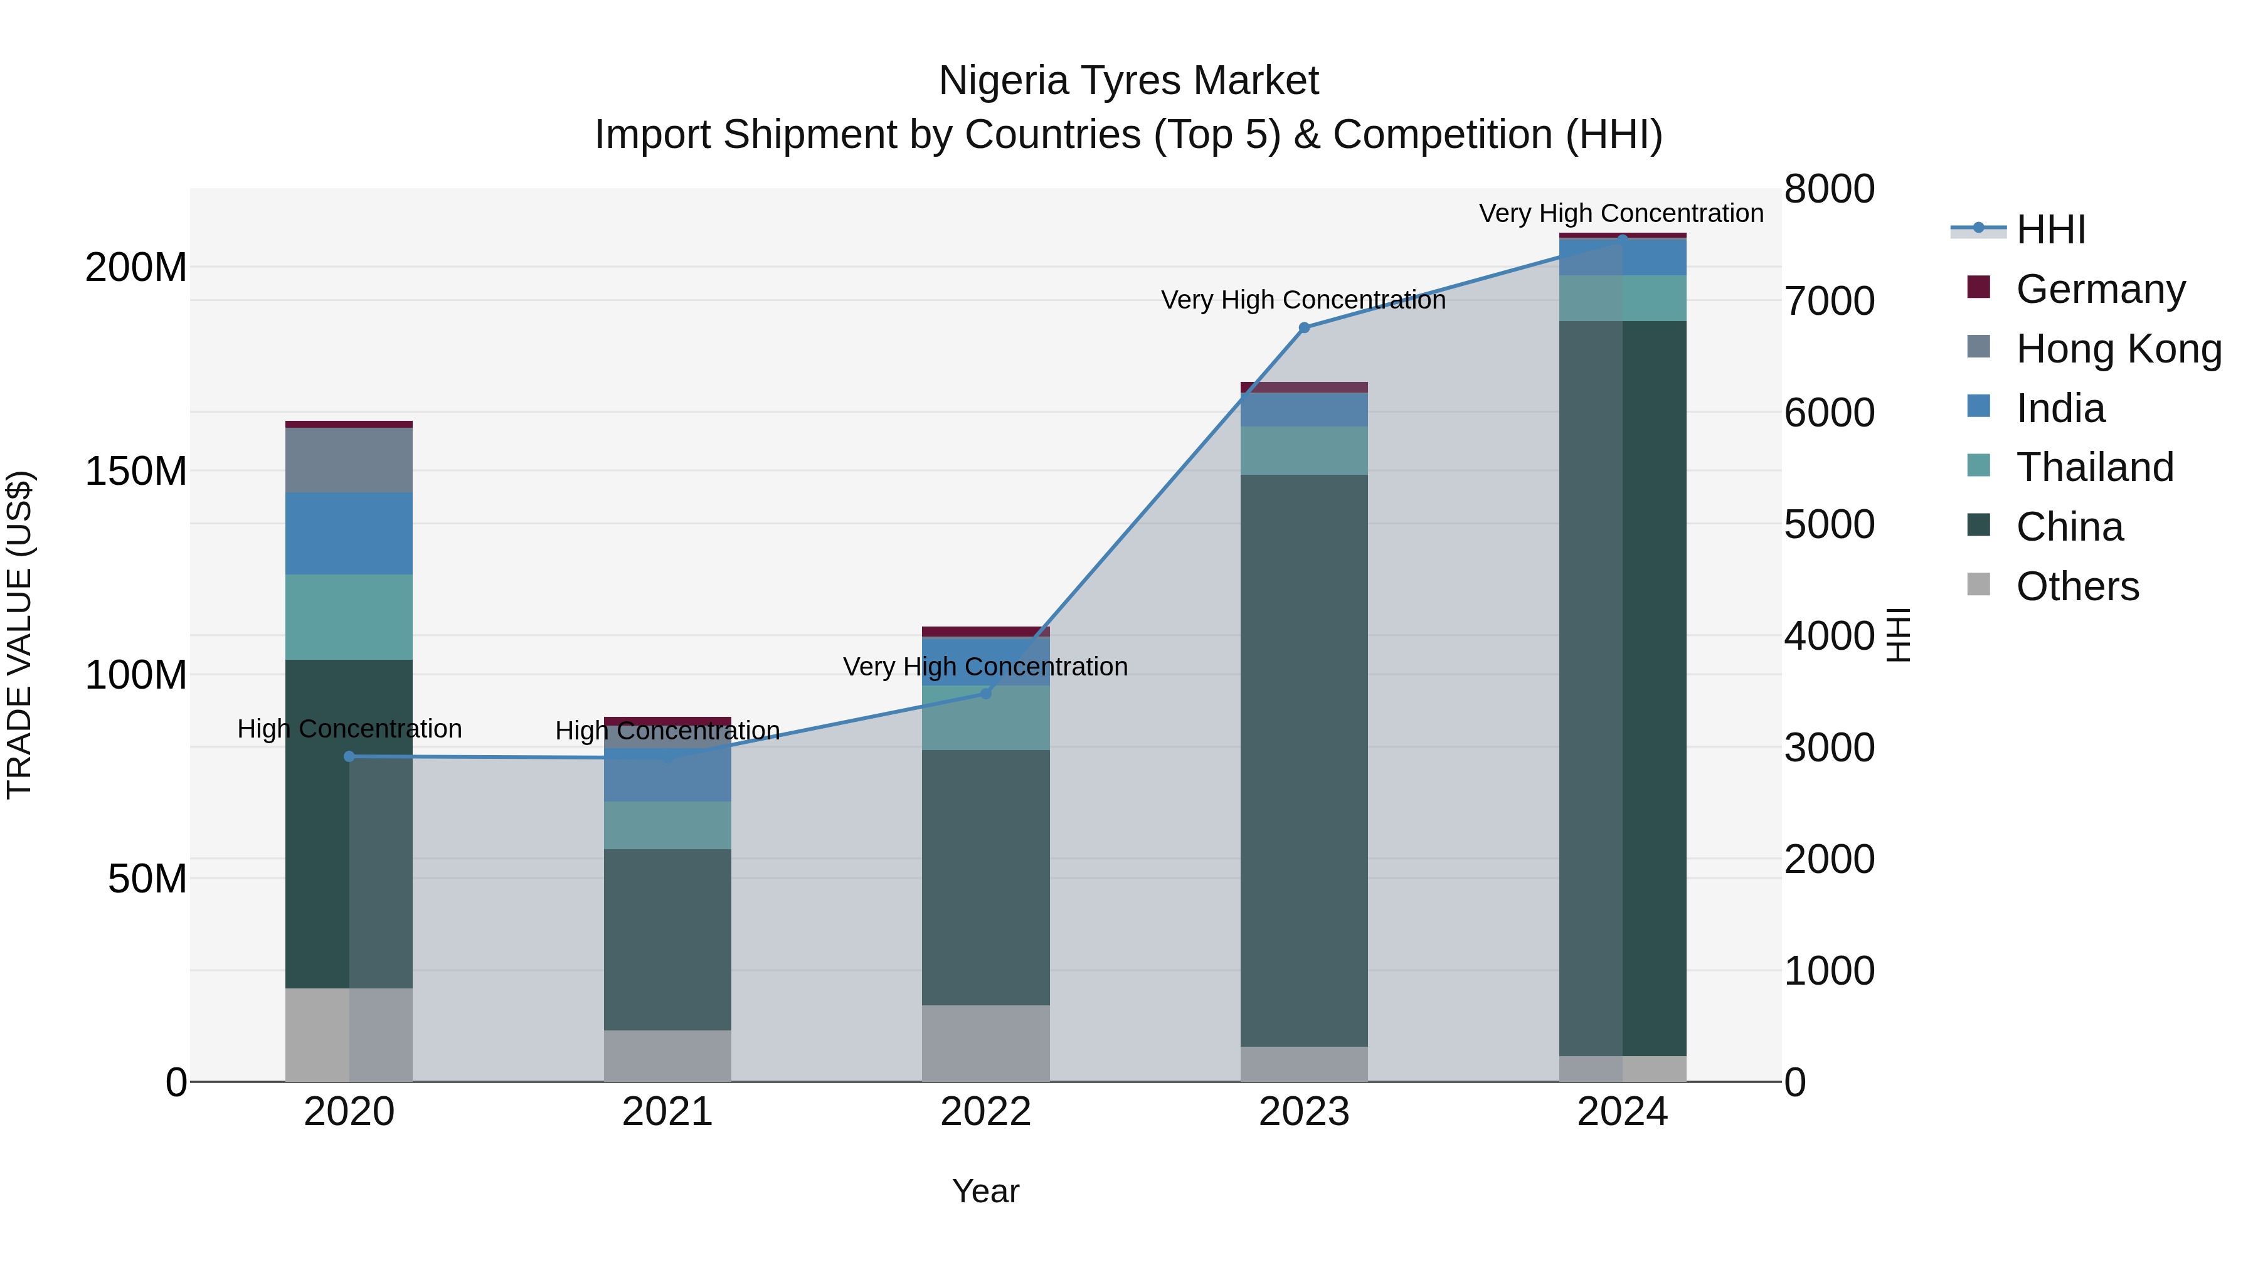Click the India legend color swatch
Image resolution: width=2258 pixels, height=1270 pixels.
1978,406
